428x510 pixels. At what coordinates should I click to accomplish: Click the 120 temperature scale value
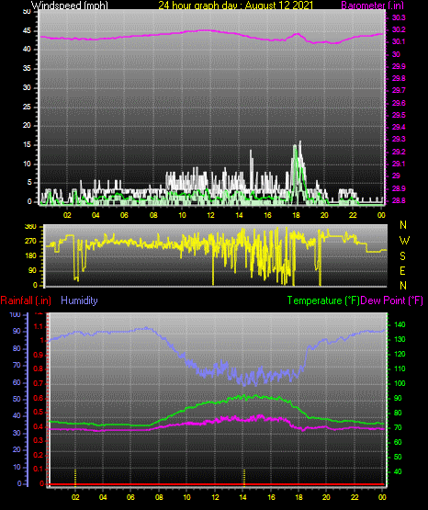(400, 354)
